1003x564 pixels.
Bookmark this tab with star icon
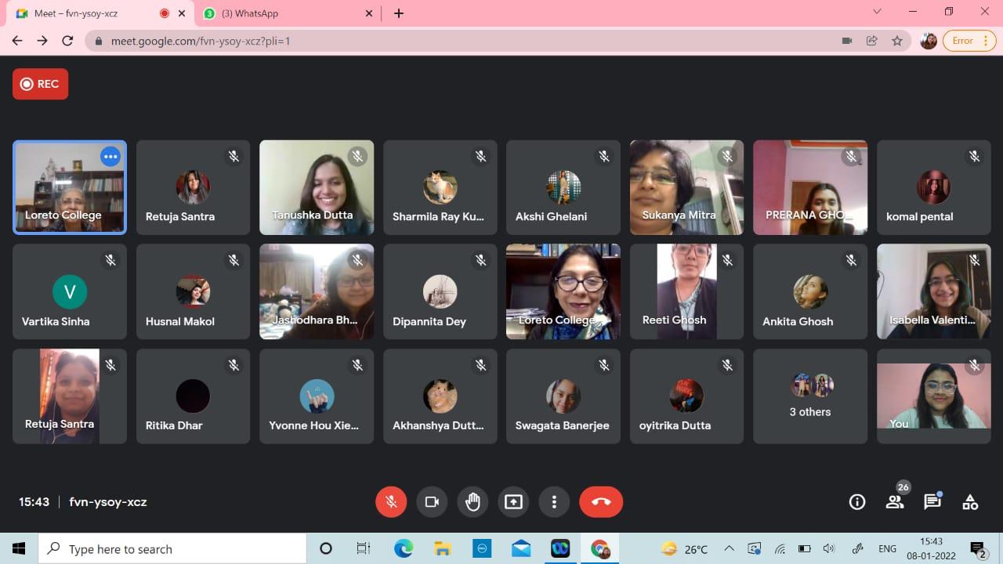tap(897, 41)
